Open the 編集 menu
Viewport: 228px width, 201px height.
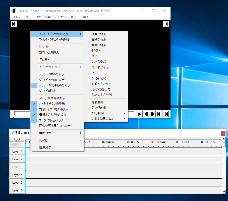coord(48,17)
